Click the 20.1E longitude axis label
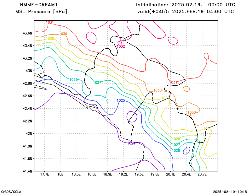252x194 pixels. (170, 175)
